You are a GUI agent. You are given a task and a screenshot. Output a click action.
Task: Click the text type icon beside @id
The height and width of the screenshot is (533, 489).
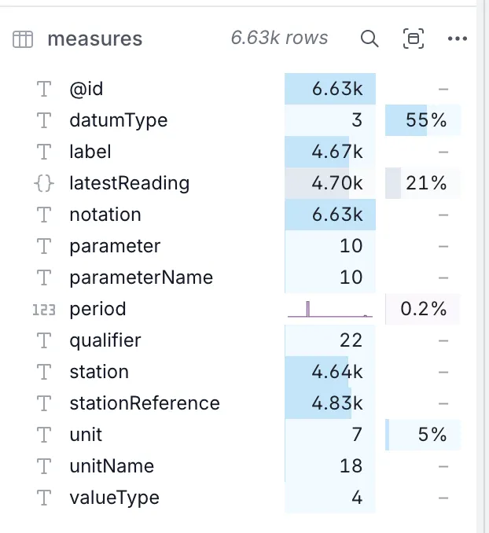point(44,89)
